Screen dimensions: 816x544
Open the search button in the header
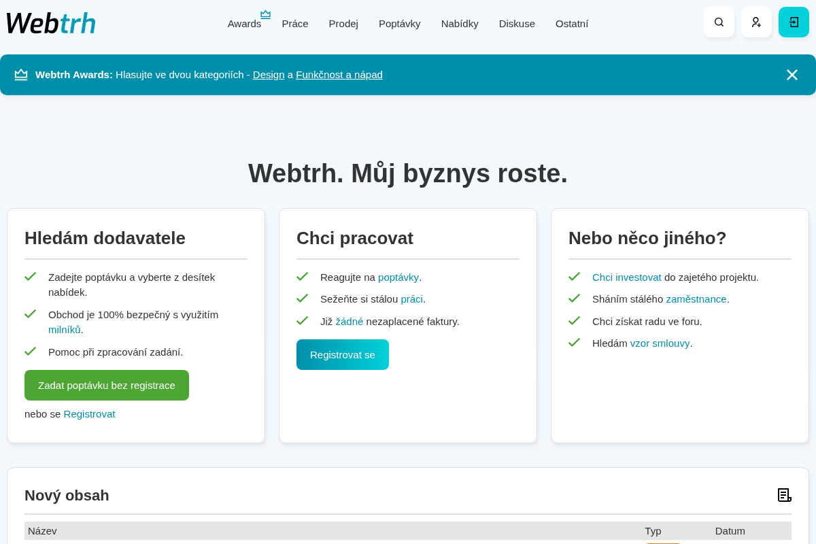[x=719, y=22]
